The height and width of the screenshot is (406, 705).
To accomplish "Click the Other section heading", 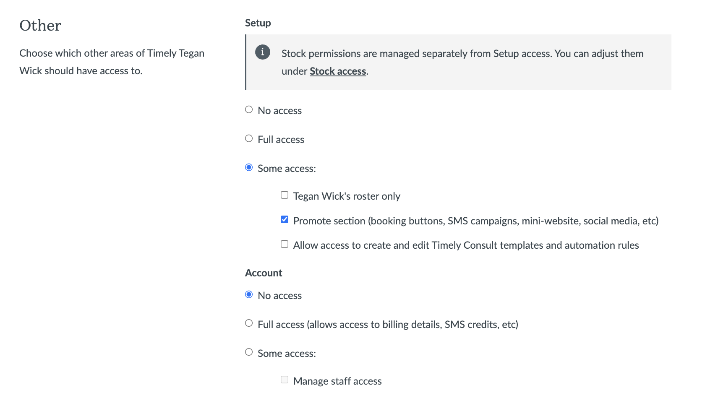I will [40, 26].
